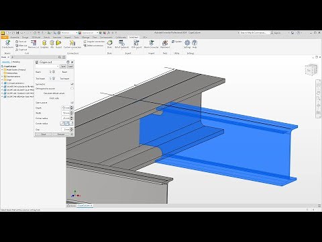Click the Depth value stepper
322x242 pixels.
[72, 108]
